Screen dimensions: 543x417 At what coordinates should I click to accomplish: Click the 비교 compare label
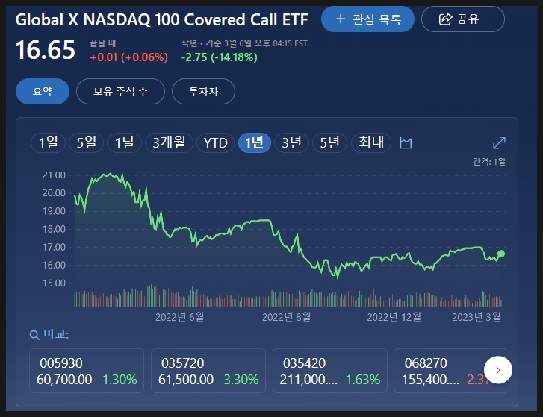(x=56, y=334)
